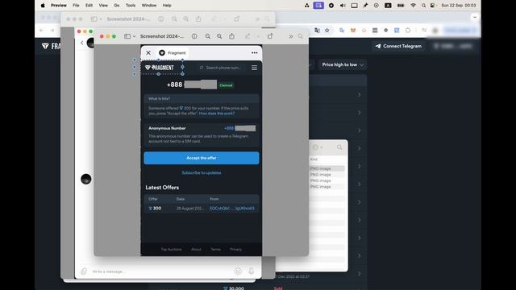
Task: Click browser back arrow
Action: coord(41,31)
